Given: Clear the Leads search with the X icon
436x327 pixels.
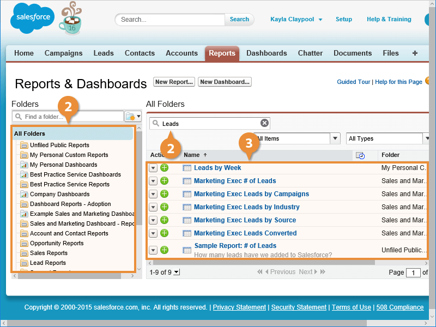Looking at the screenshot, I should 264,123.
